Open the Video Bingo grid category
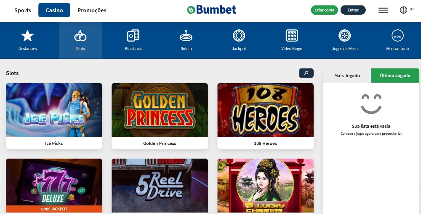 click(292, 40)
